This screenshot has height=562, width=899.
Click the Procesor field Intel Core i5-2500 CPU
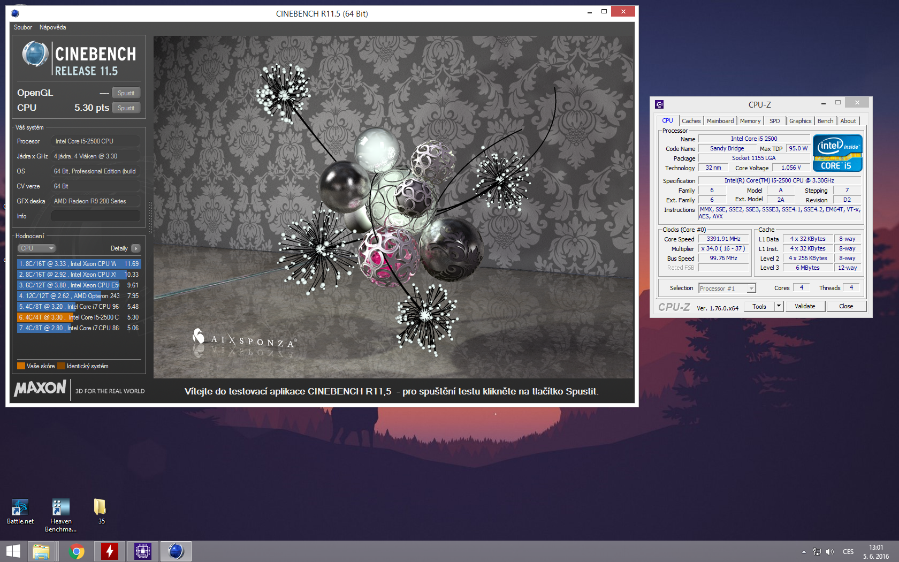[x=95, y=141]
